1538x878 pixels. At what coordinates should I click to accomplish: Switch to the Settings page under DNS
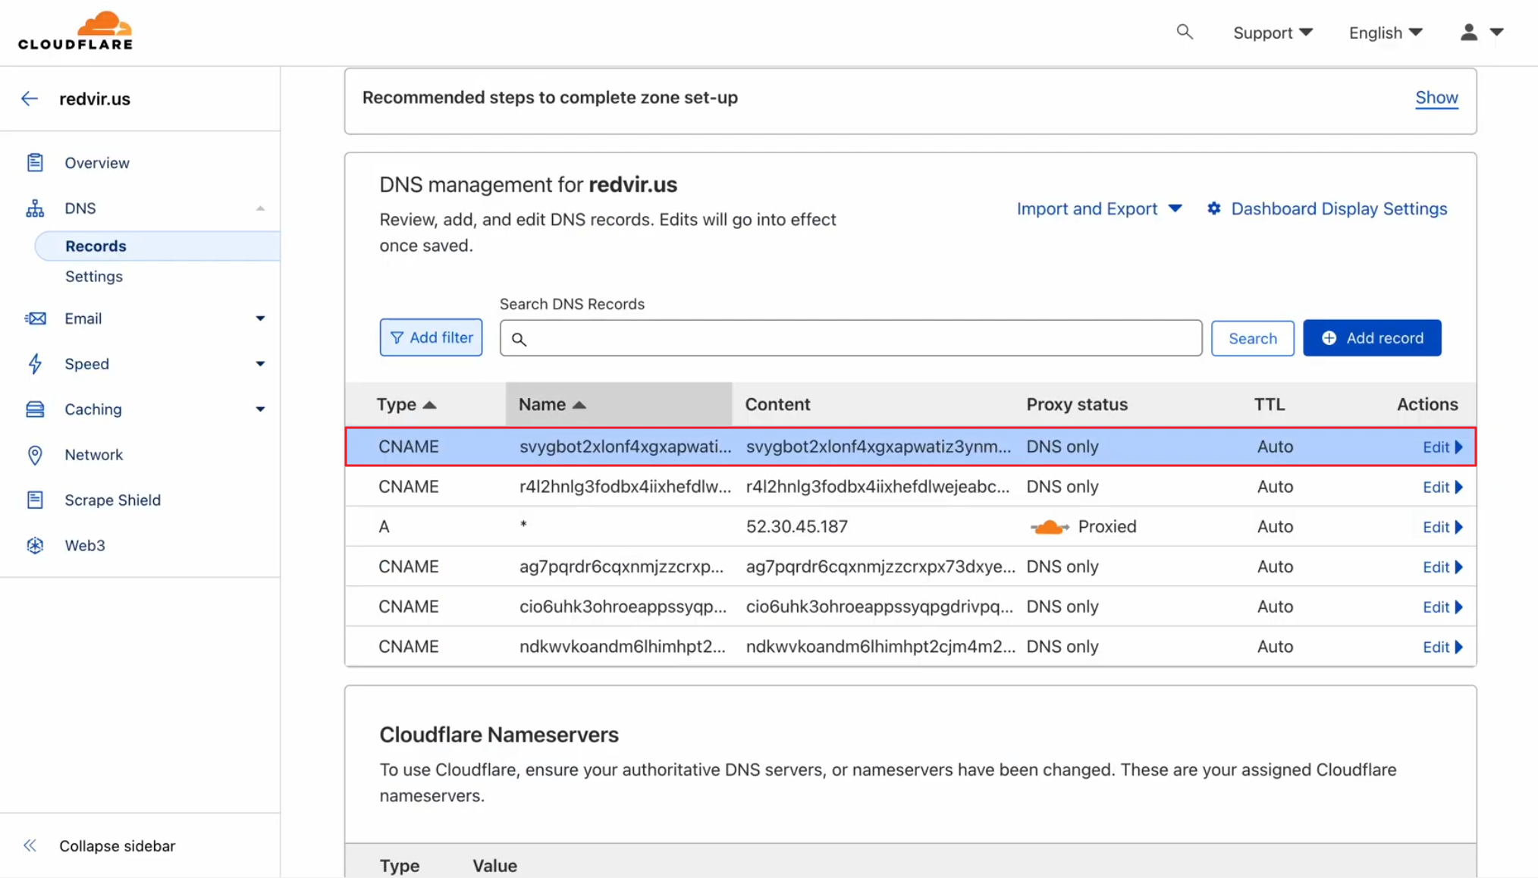tap(93, 276)
